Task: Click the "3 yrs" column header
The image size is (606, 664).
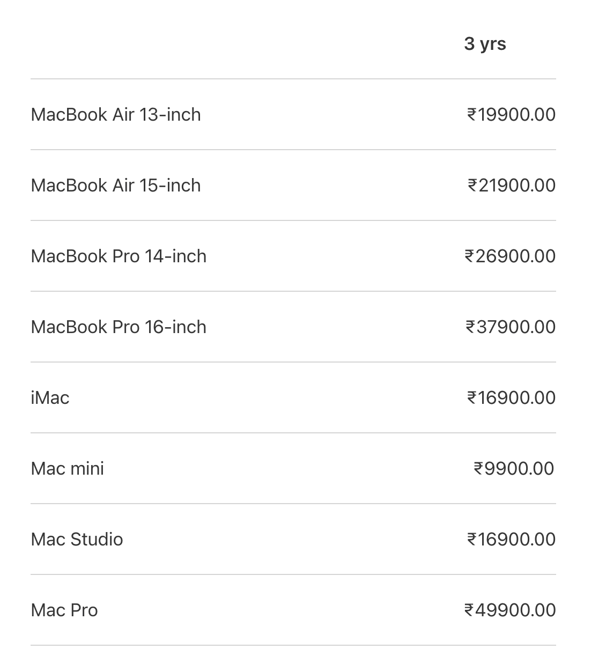Action: click(x=485, y=43)
